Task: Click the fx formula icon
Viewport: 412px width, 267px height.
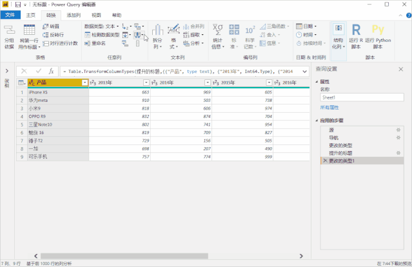Action: pyautogui.click(x=52, y=71)
